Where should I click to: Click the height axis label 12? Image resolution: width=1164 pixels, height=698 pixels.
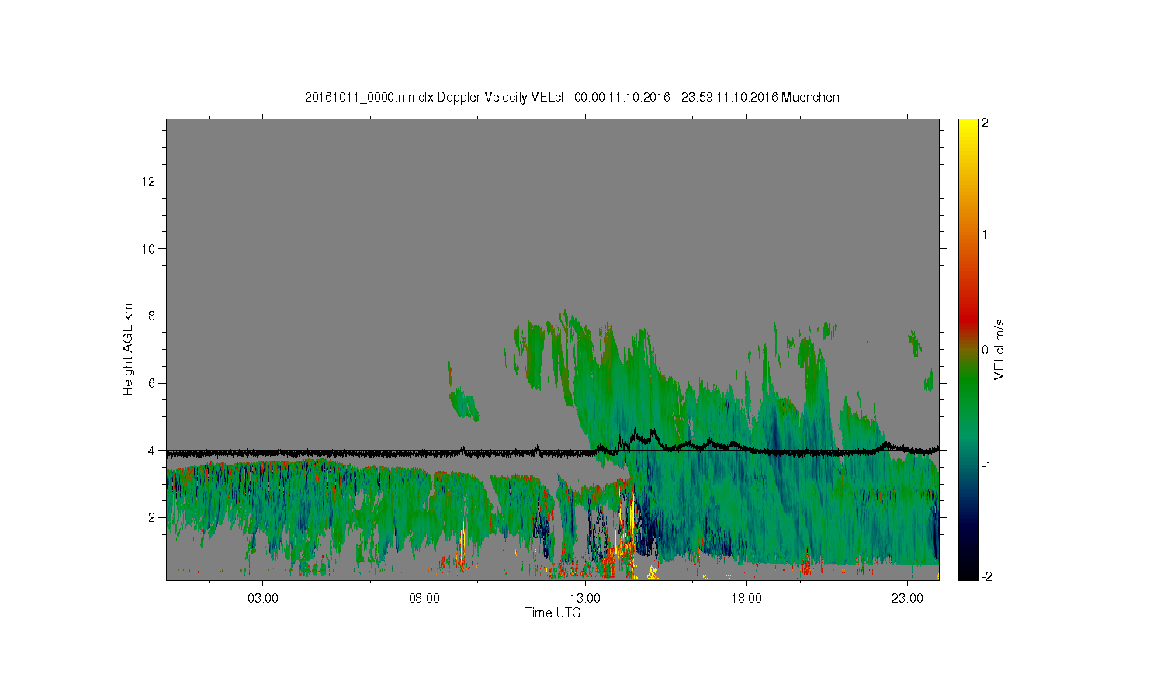coord(150,181)
